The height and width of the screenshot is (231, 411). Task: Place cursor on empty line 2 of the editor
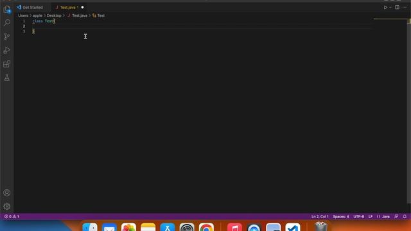(x=202, y=26)
